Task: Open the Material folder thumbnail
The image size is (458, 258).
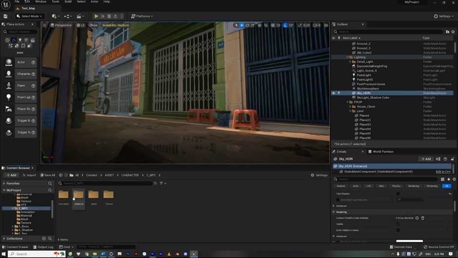Action: [x=78, y=196]
